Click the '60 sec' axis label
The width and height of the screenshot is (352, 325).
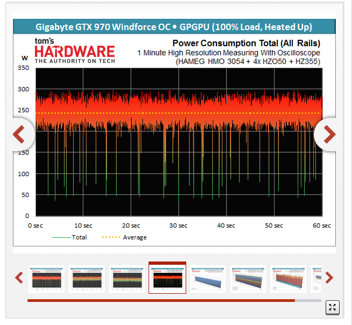click(322, 225)
